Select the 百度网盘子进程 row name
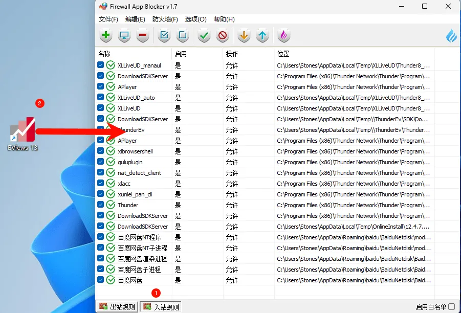This screenshot has width=461, height=313. click(x=139, y=270)
